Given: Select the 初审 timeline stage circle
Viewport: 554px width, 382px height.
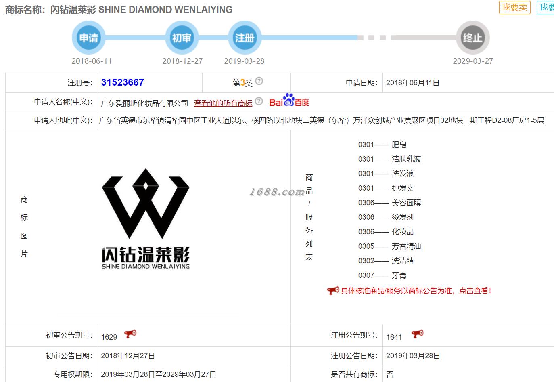Looking at the screenshot, I should click(182, 38).
